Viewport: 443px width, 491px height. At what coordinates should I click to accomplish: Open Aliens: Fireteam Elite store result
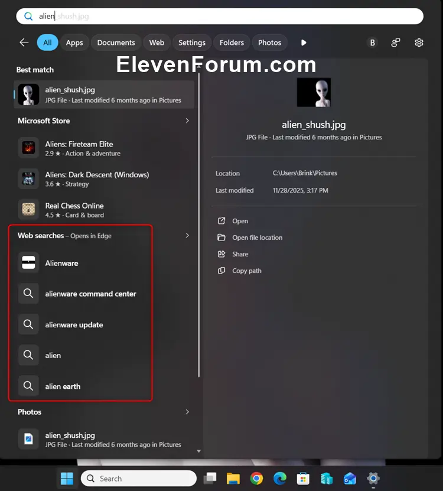[103, 148]
